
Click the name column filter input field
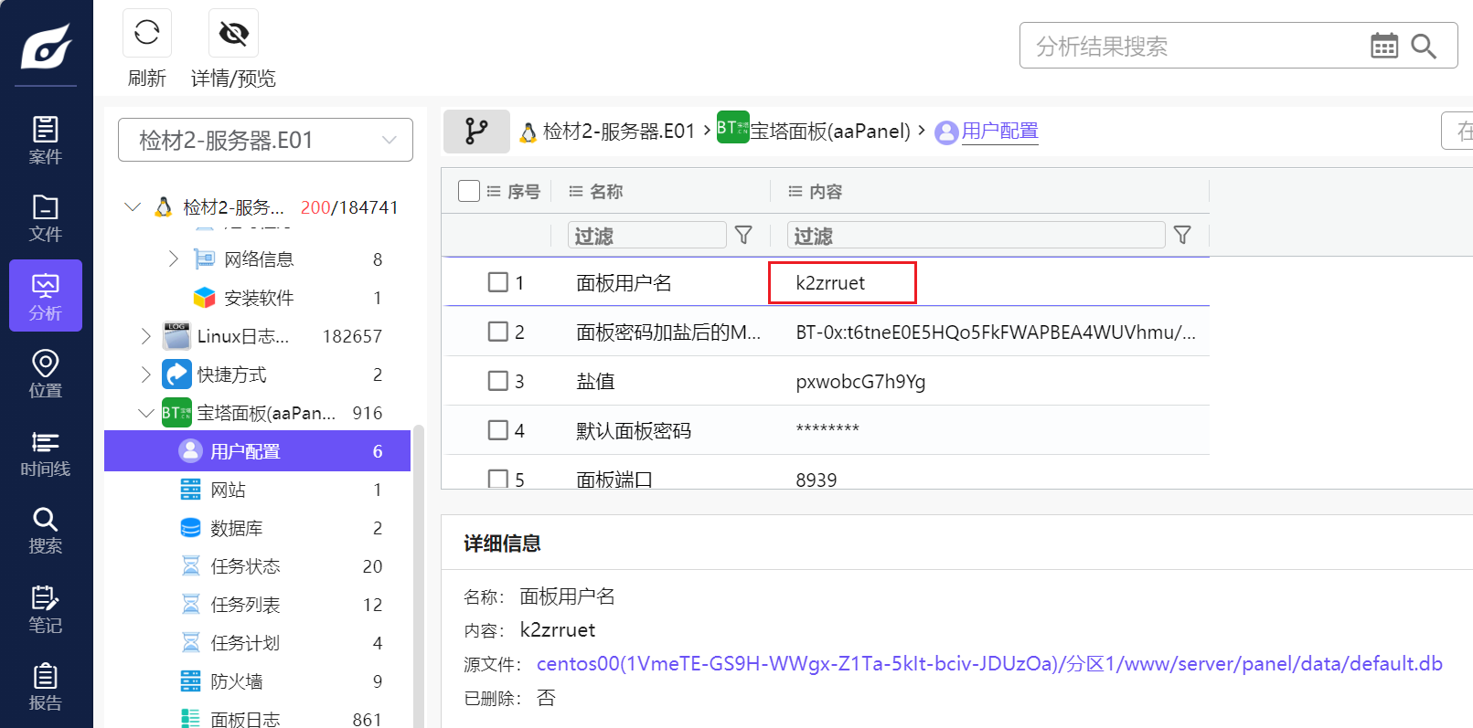pyautogui.click(x=646, y=236)
